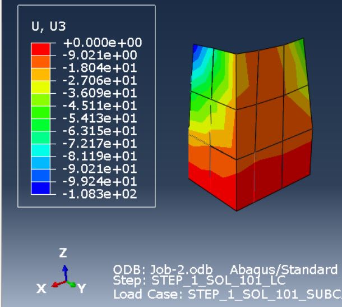
Task: Select the -3.609e+01 legend value
Action: (x=100, y=93)
